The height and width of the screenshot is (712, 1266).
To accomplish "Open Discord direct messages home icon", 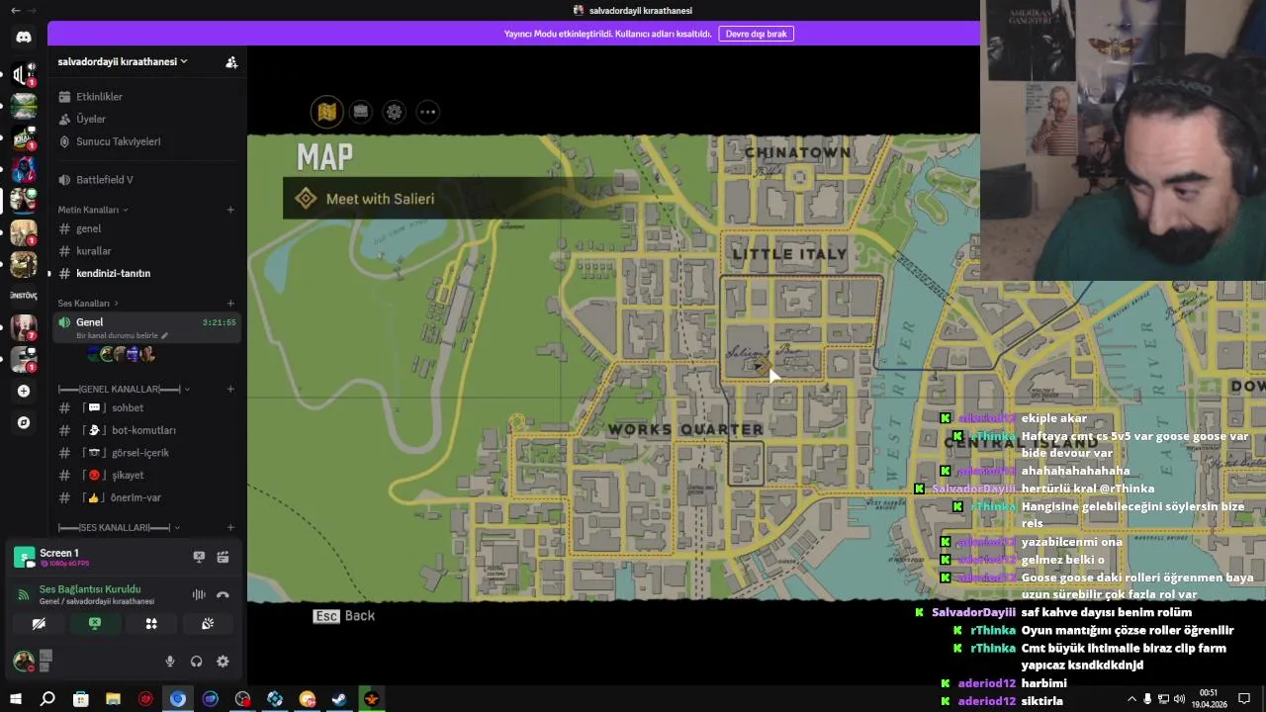I will tap(24, 37).
